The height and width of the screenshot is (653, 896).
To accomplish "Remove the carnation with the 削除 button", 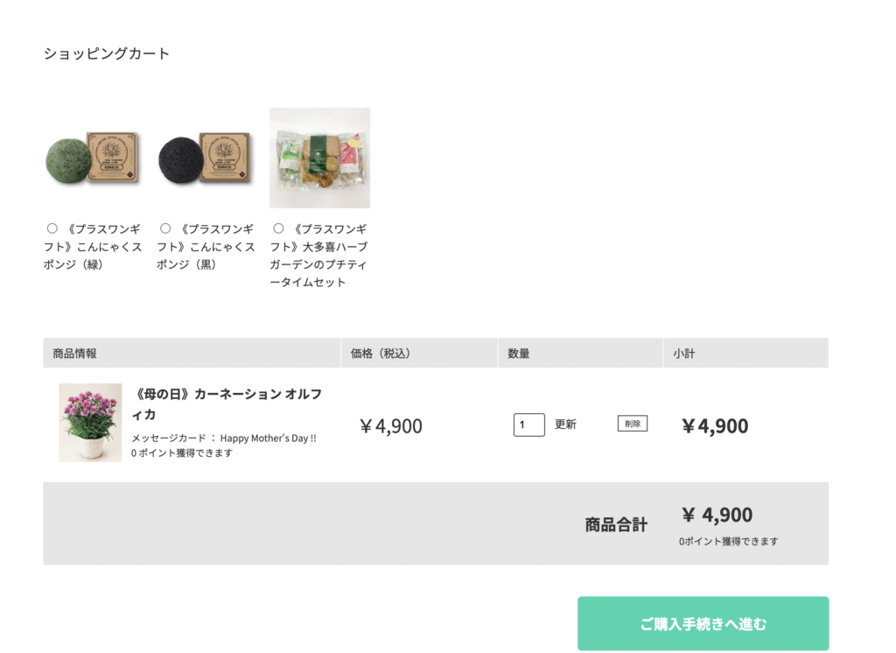I will (x=632, y=424).
